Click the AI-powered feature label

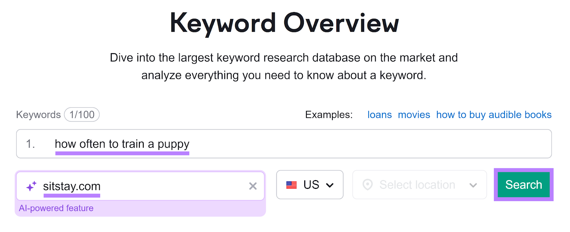pos(56,208)
